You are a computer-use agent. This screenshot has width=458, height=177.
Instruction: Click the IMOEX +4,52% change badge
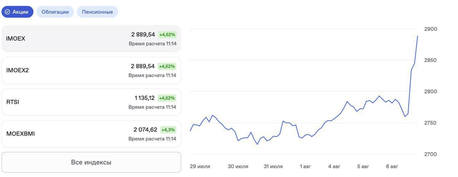pos(167,35)
